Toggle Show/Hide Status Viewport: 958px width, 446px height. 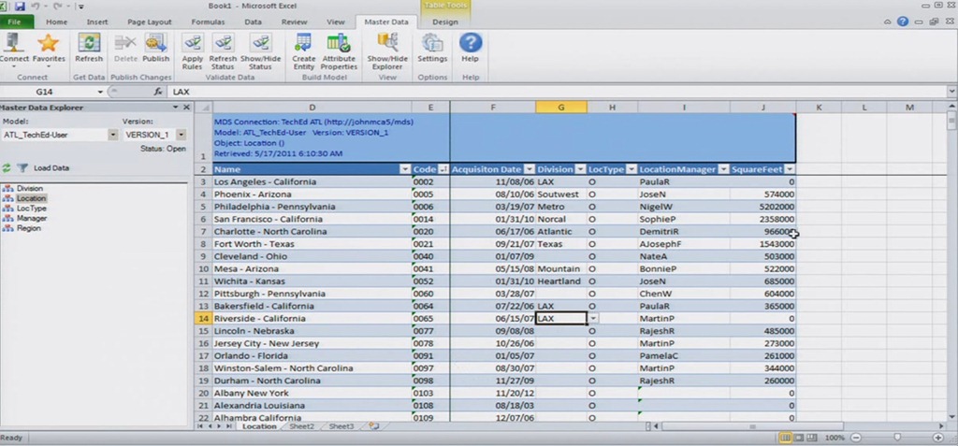[x=260, y=52]
